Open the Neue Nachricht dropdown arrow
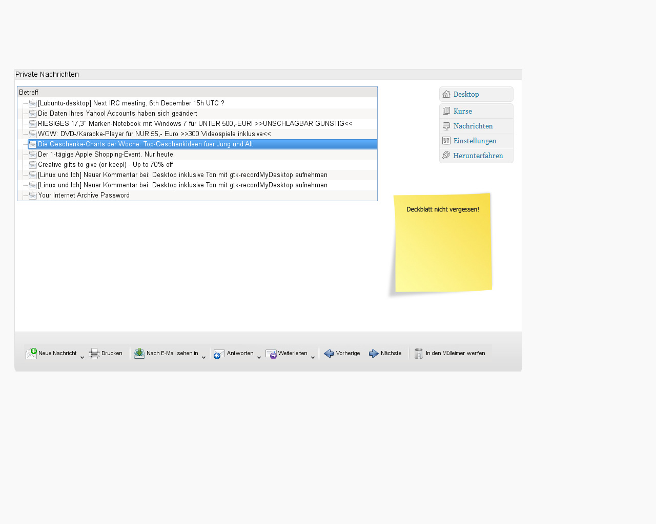 coord(82,357)
